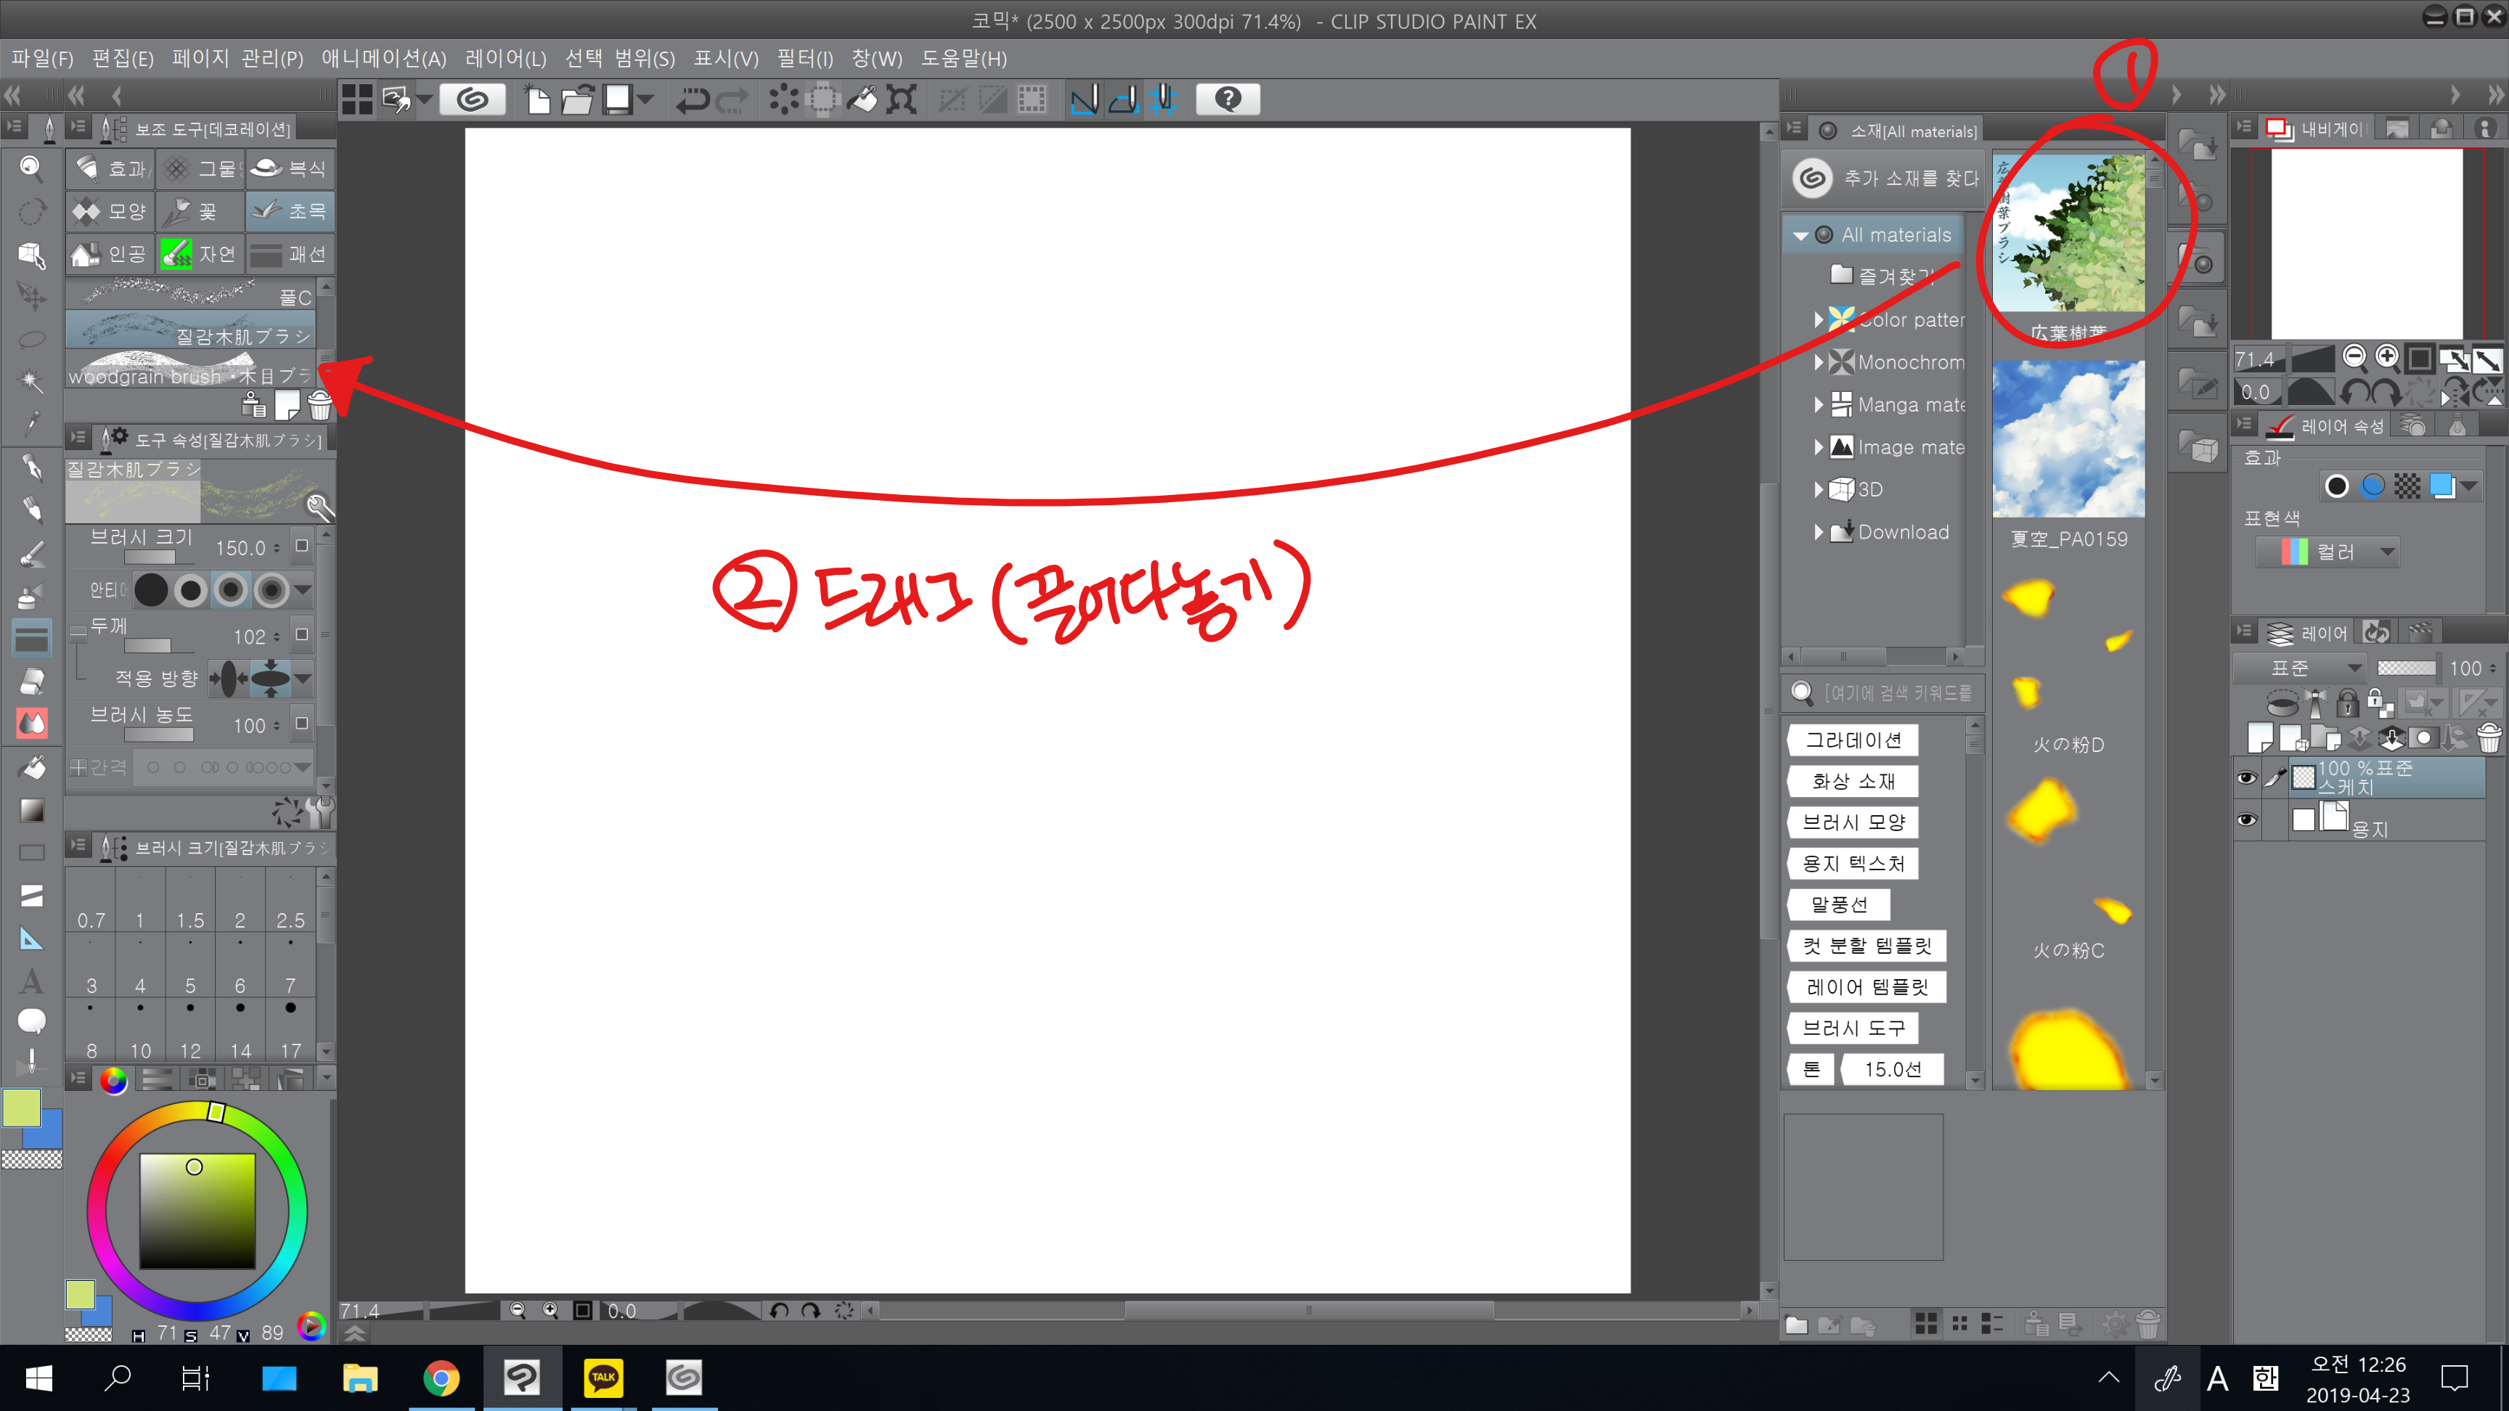
Task: Click the New file toolbar icon
Action: click(x=538, y=99)
